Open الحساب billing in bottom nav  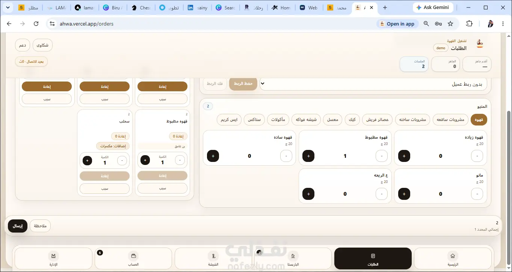(x=133, y=258)
